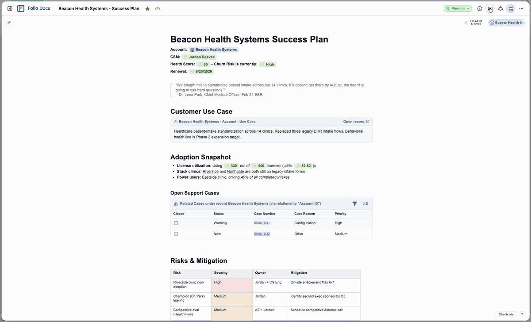Click the Adoption Snapshot heading
This screenshot has height=322, width=531.
pos(200,157)
